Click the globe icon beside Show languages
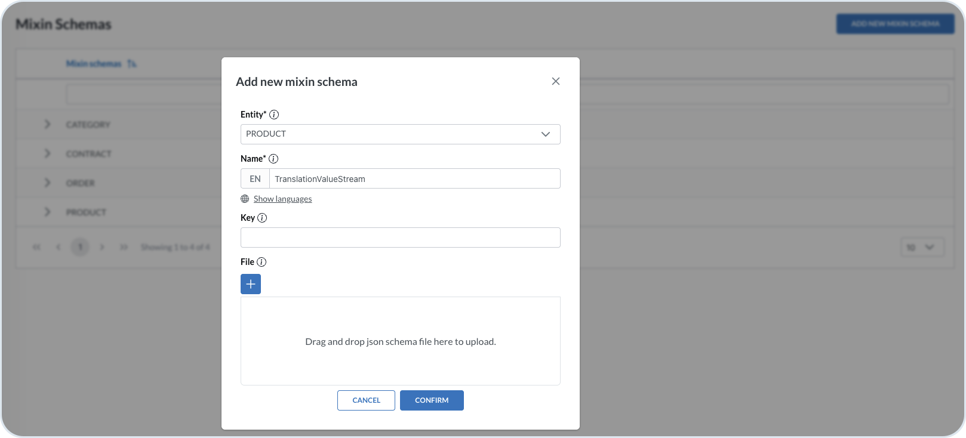966x438 pixels. point(245,199)
